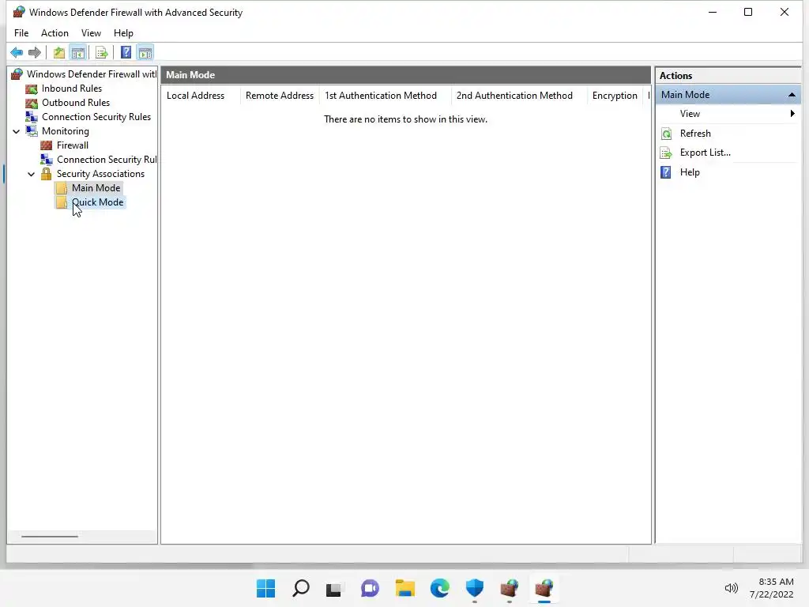This screenshot has width=809, height=607.
Task: Open the Windows Start button
Action: pos(265,588)
